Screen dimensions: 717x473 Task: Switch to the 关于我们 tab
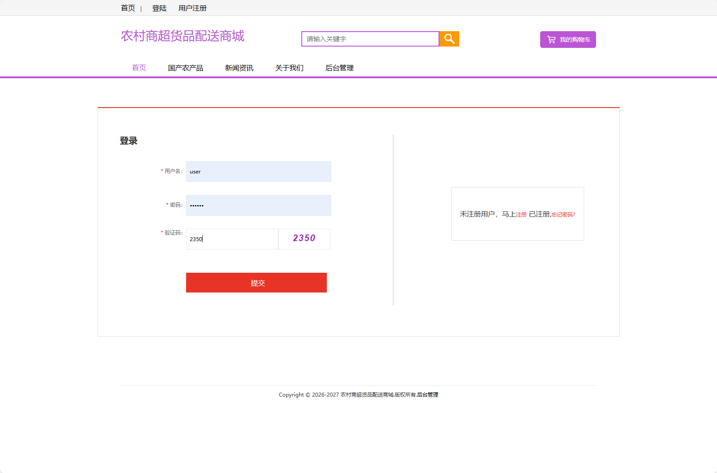coord(289,68)
